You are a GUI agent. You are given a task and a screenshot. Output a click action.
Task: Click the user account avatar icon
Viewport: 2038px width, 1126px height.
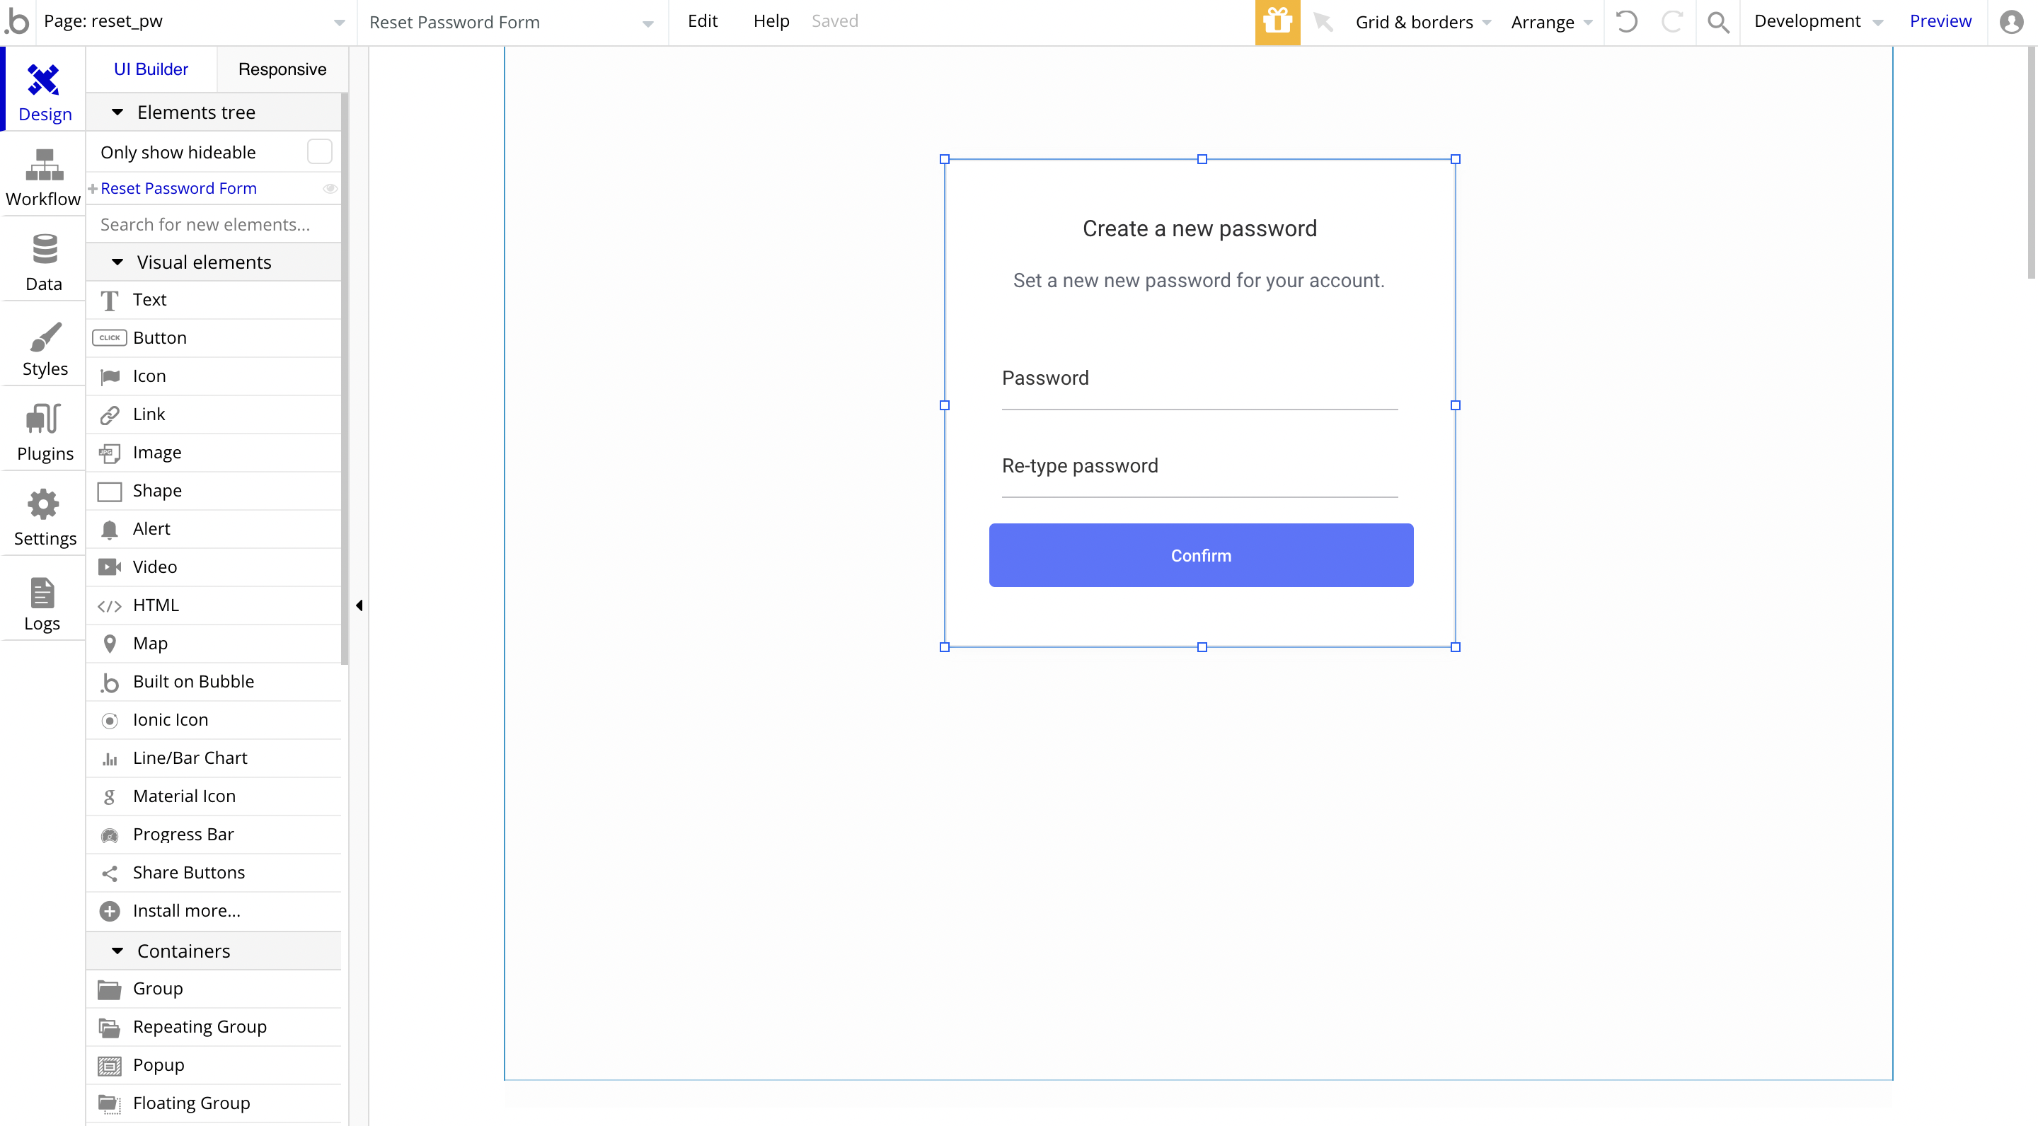click(2011, 22)
